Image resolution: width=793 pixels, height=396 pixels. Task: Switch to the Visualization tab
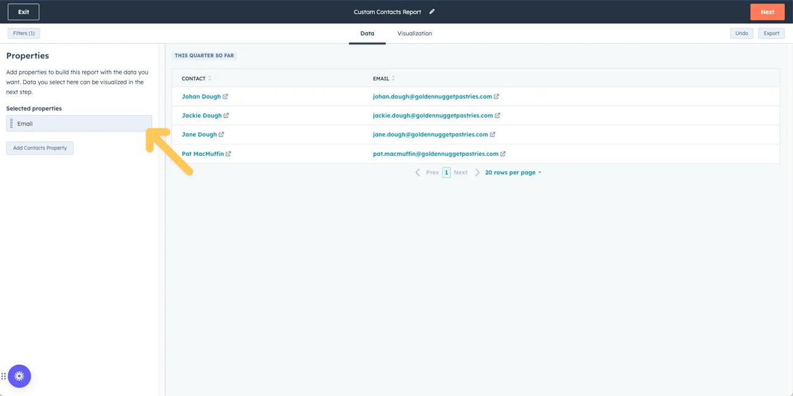coord(414,34)
